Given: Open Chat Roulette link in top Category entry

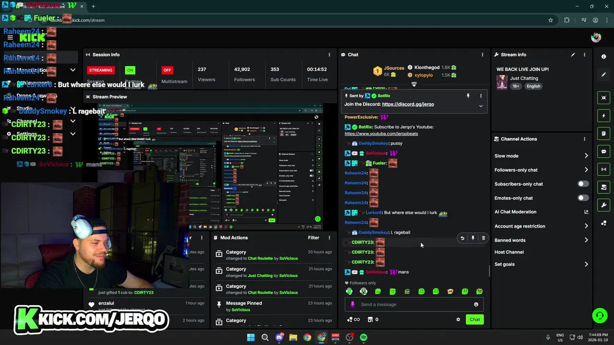Looking at the screenshot, I should 260,258.
